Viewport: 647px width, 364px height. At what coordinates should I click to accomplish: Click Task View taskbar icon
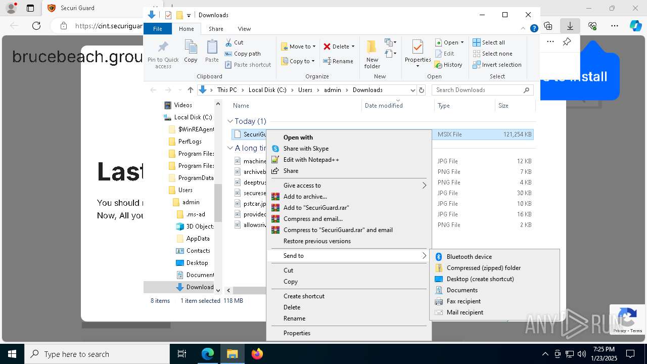(182, 354)
